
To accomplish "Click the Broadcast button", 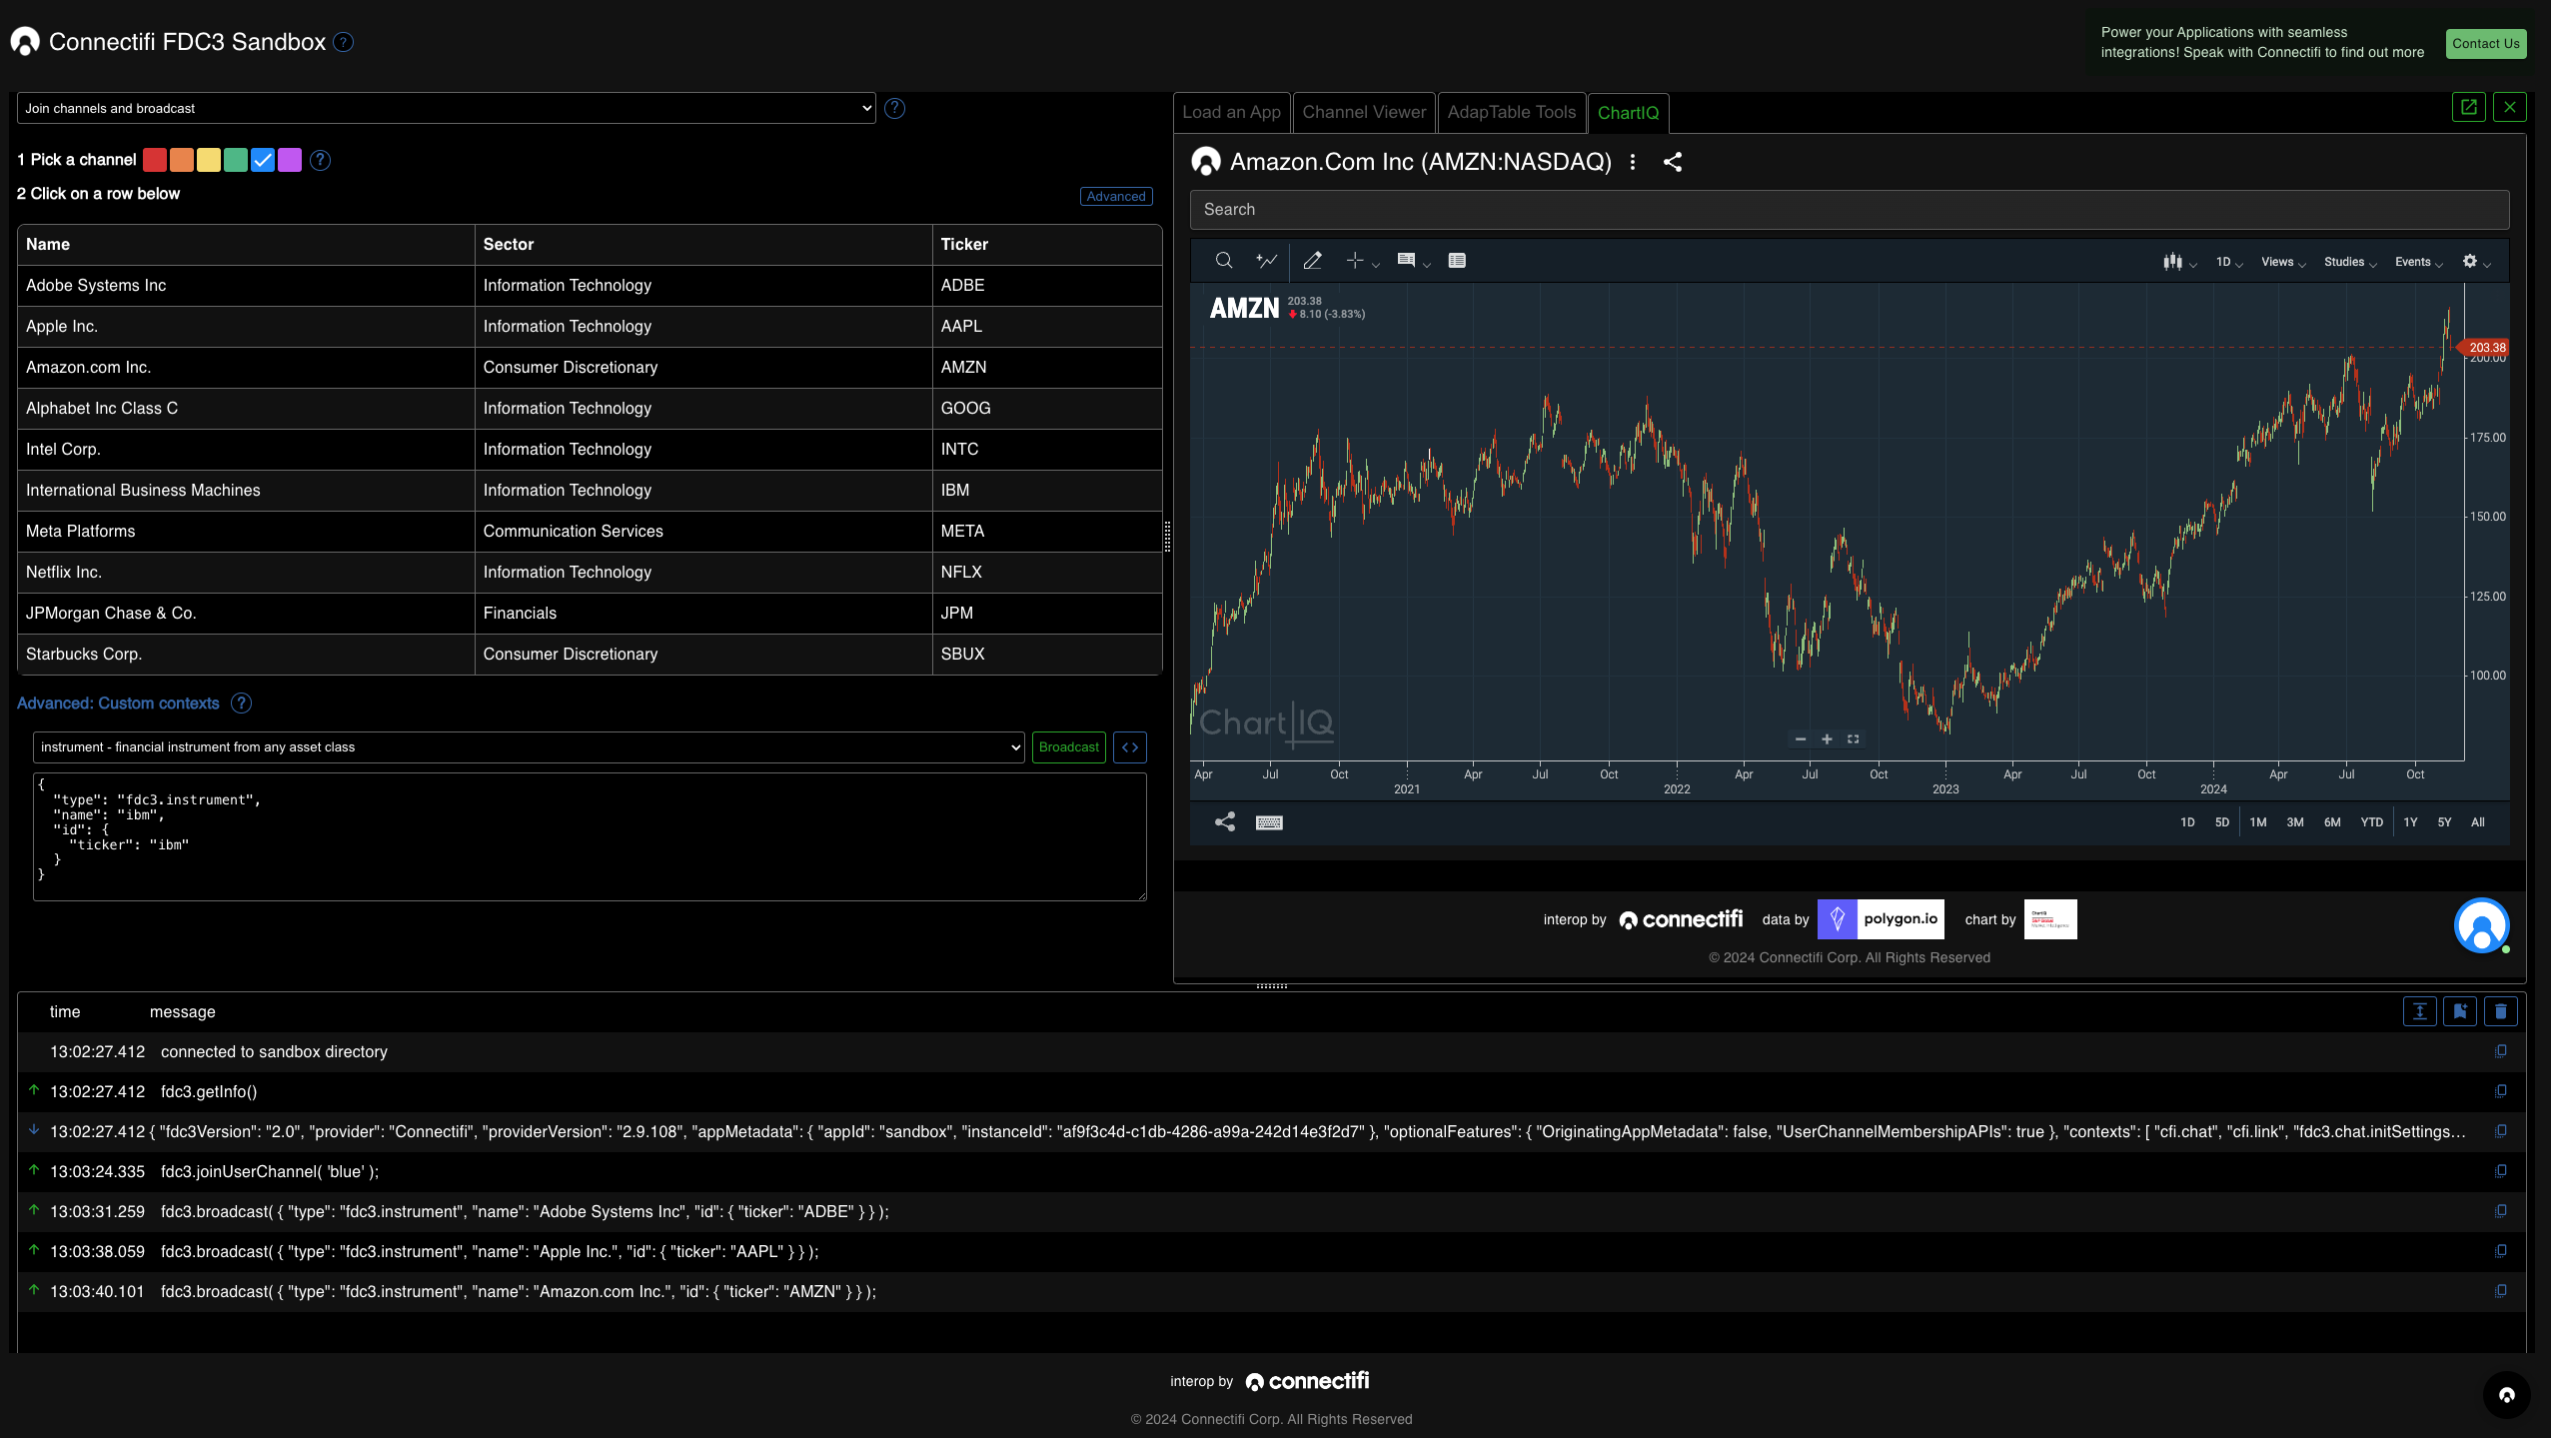I will (1068, 747).
